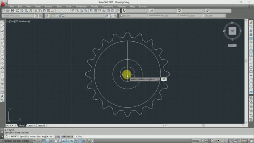Open the WCS dropdown below ViewCube
The height and width of the screenshot is (143, 254).
pyautogui.click(x=232, y=45)
